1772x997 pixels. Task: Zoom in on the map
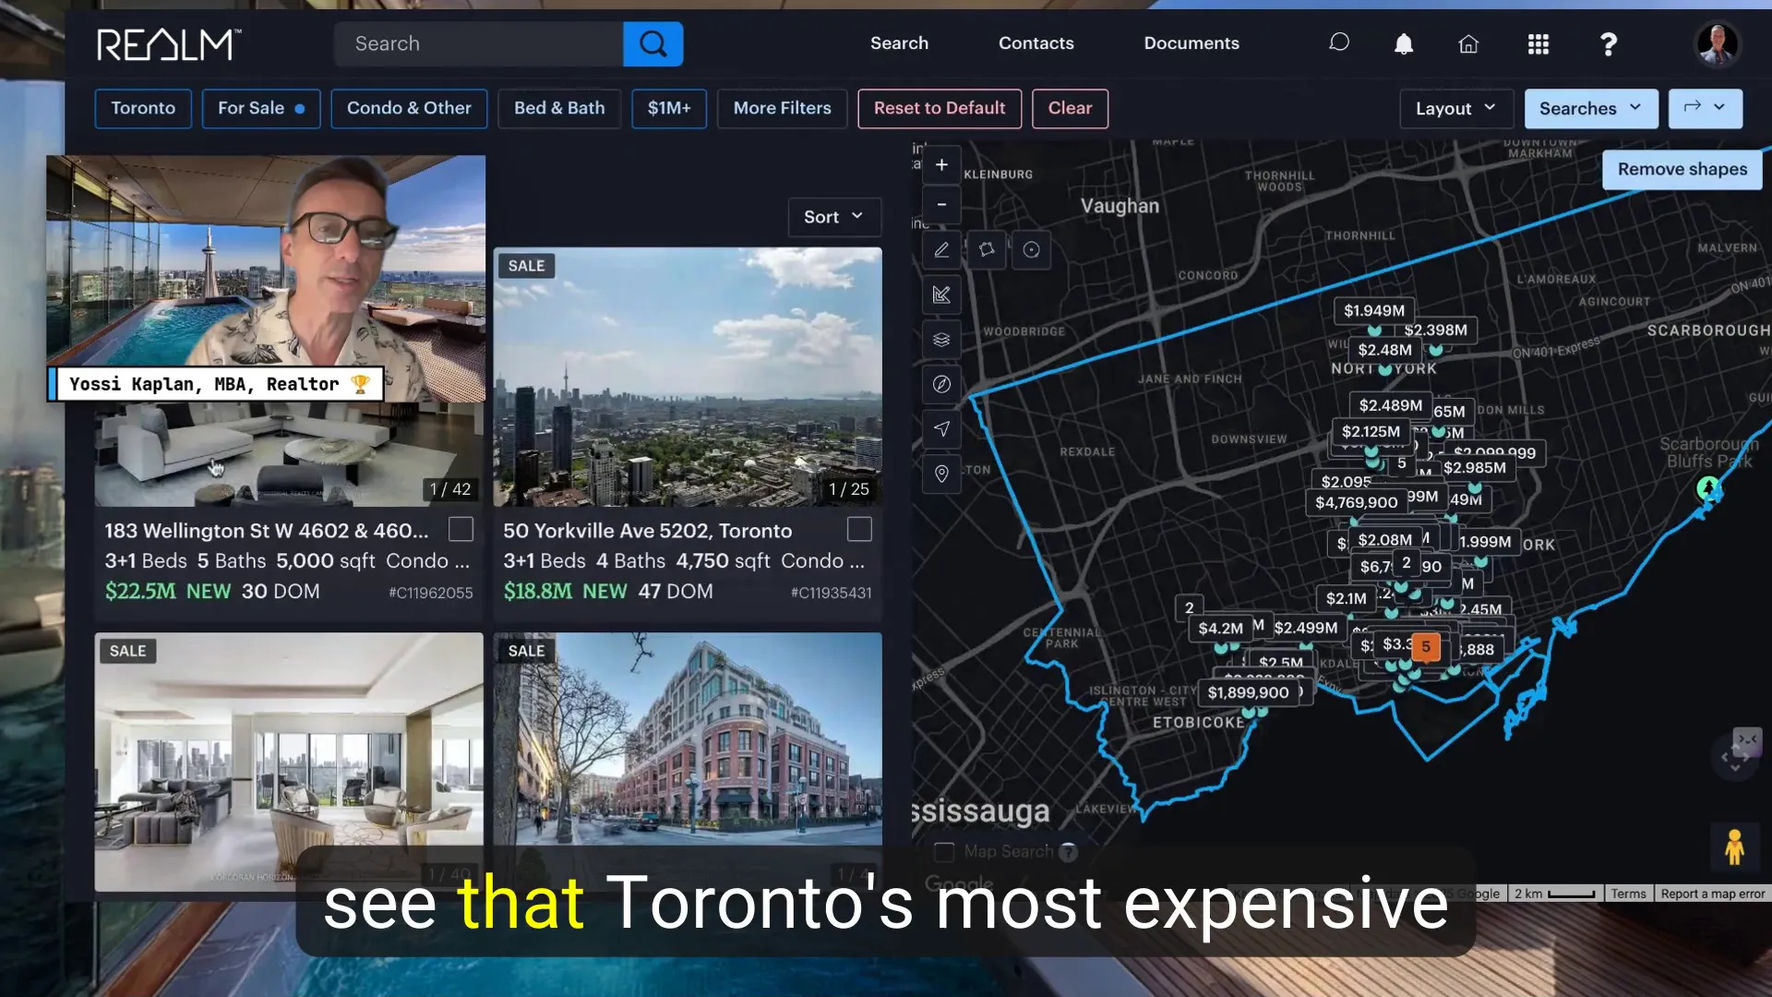coord(941,164)
